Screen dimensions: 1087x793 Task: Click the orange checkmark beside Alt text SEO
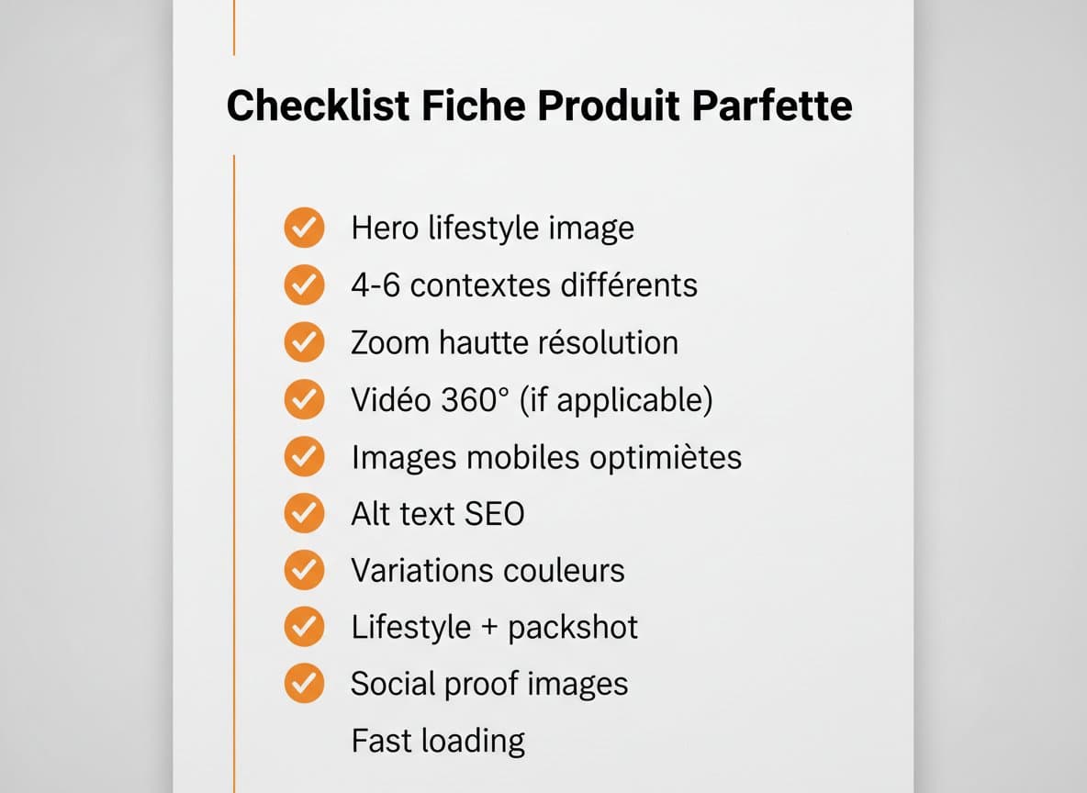(x=304, y=513)
